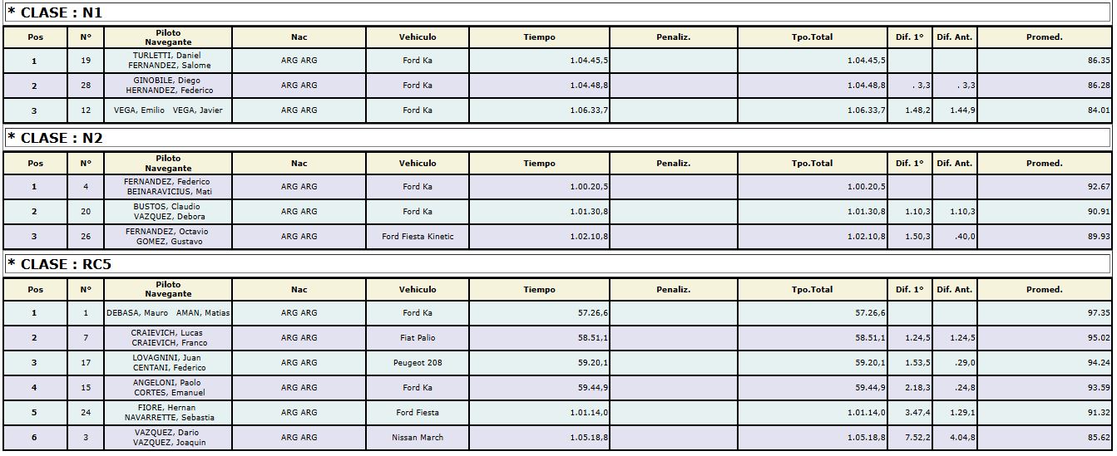The height and width of the screenshot is (456, 1117).
Task: Click the Penaliz. header in N1 table
Action: click(674, 37)
